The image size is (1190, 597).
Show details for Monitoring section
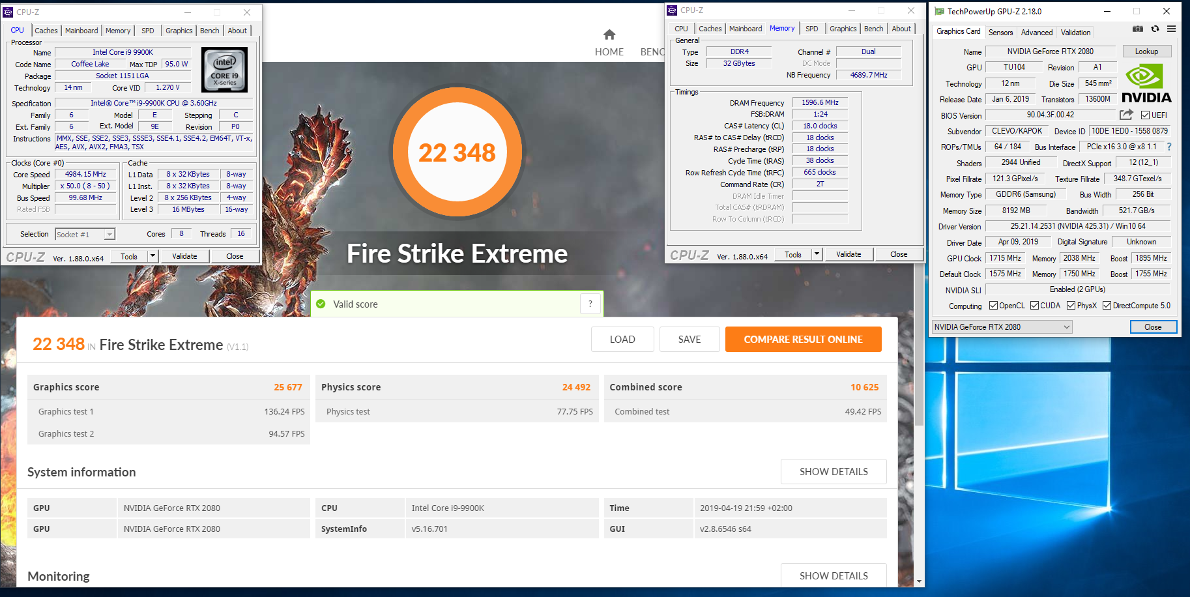tap(834, 575)
